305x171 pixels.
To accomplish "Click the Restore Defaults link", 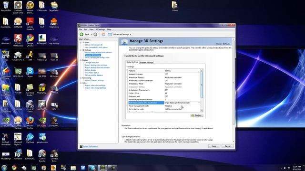I will click(x=223, y=44).
